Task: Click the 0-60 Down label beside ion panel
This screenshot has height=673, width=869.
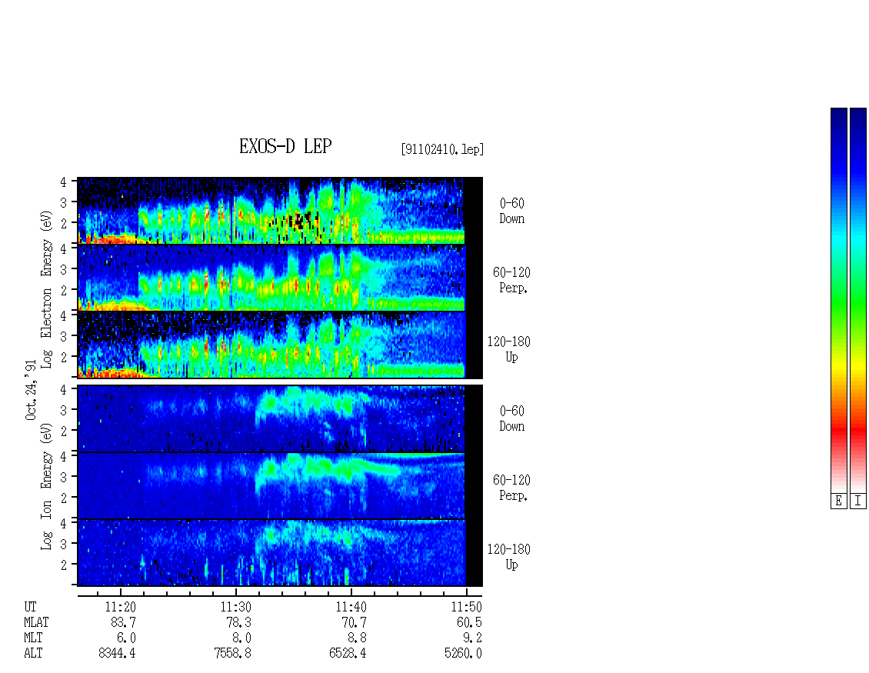Action: [512, 418]
